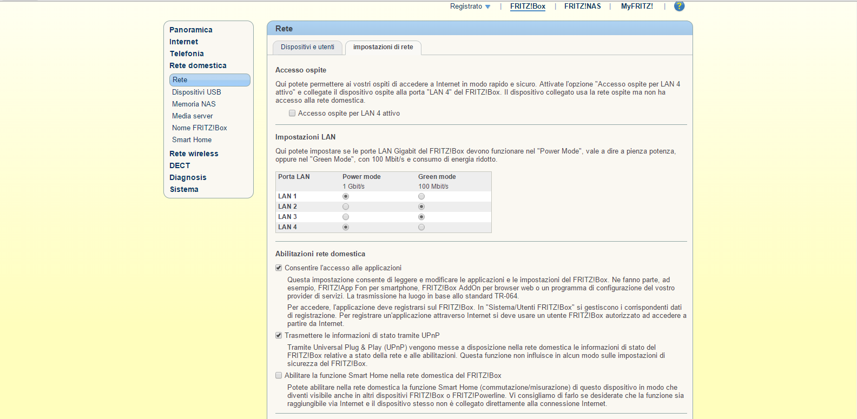
Task: Open the Registrato dropdown arrow
Action: coord(487,7)
